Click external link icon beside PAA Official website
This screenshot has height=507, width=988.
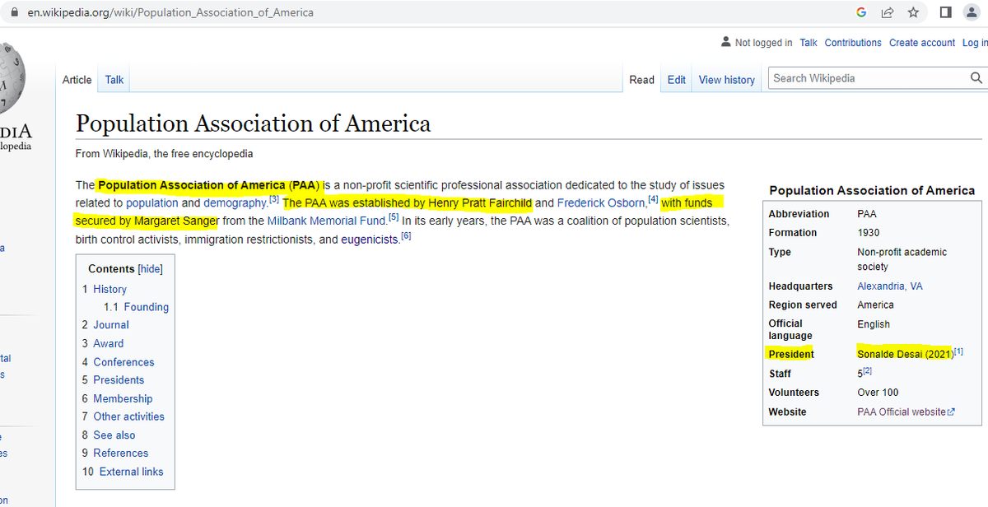(x=952, y=412)
